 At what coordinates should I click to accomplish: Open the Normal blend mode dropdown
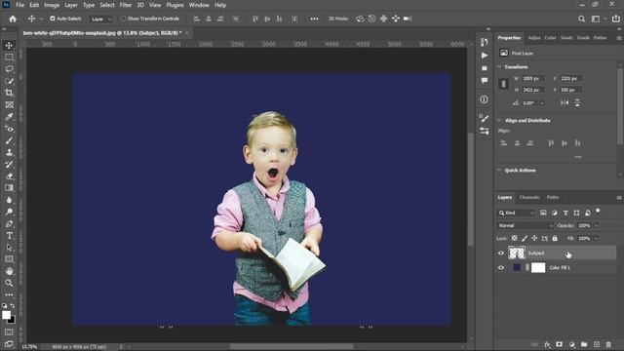point(526,225)
